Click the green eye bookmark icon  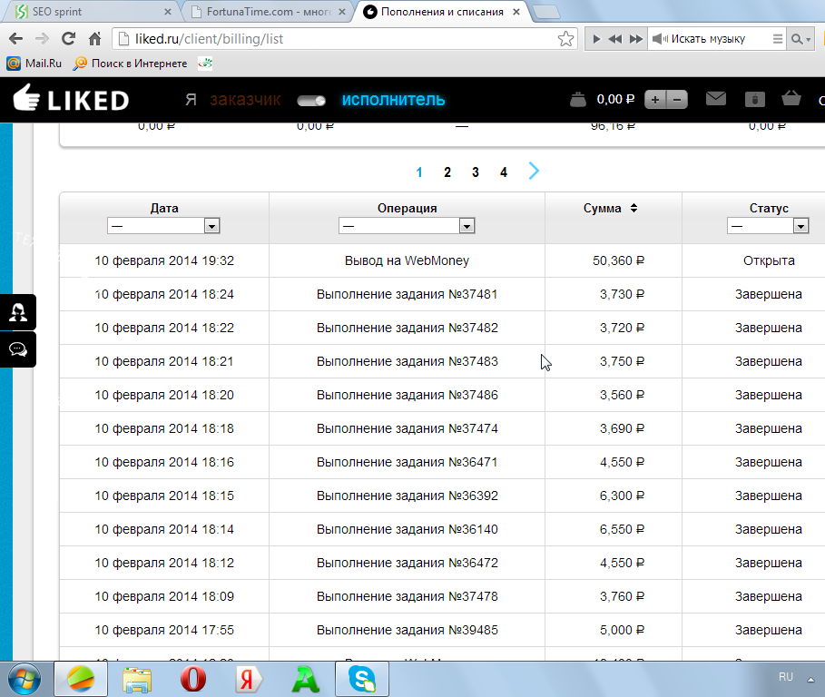click(205, 64)
